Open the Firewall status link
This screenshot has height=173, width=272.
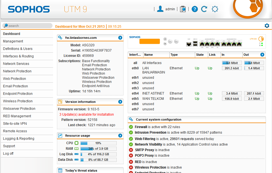pos(141,127)
